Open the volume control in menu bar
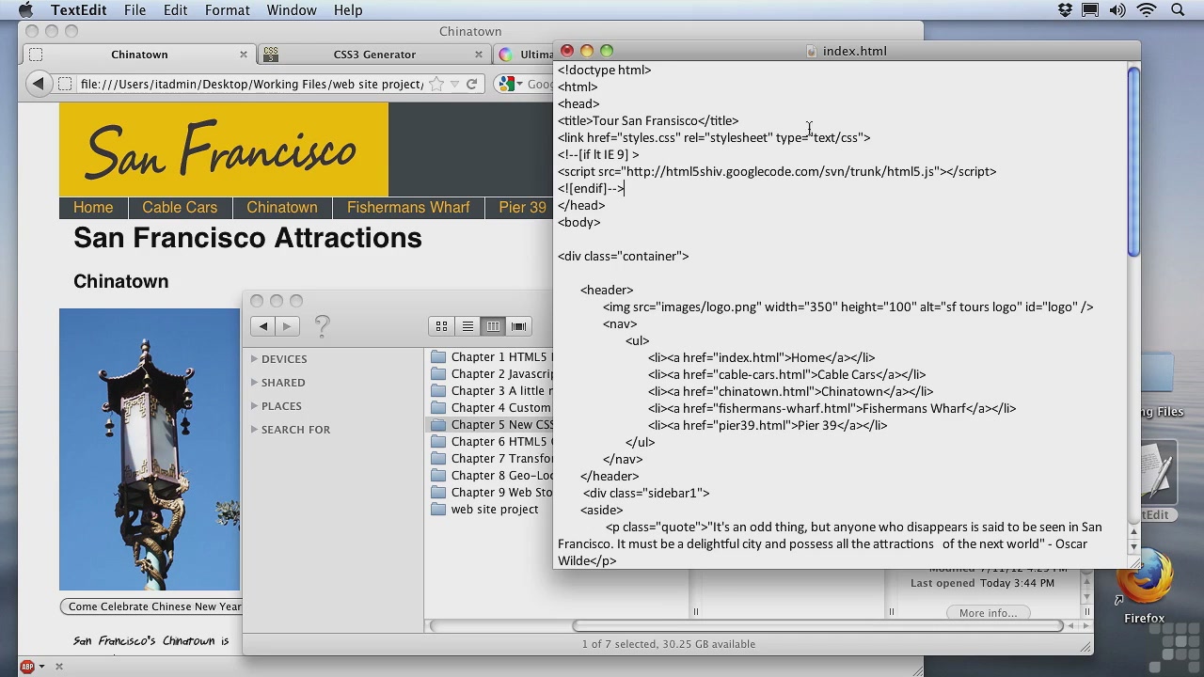Viewport: 1204px width, 677px height. click(1118, 10)
